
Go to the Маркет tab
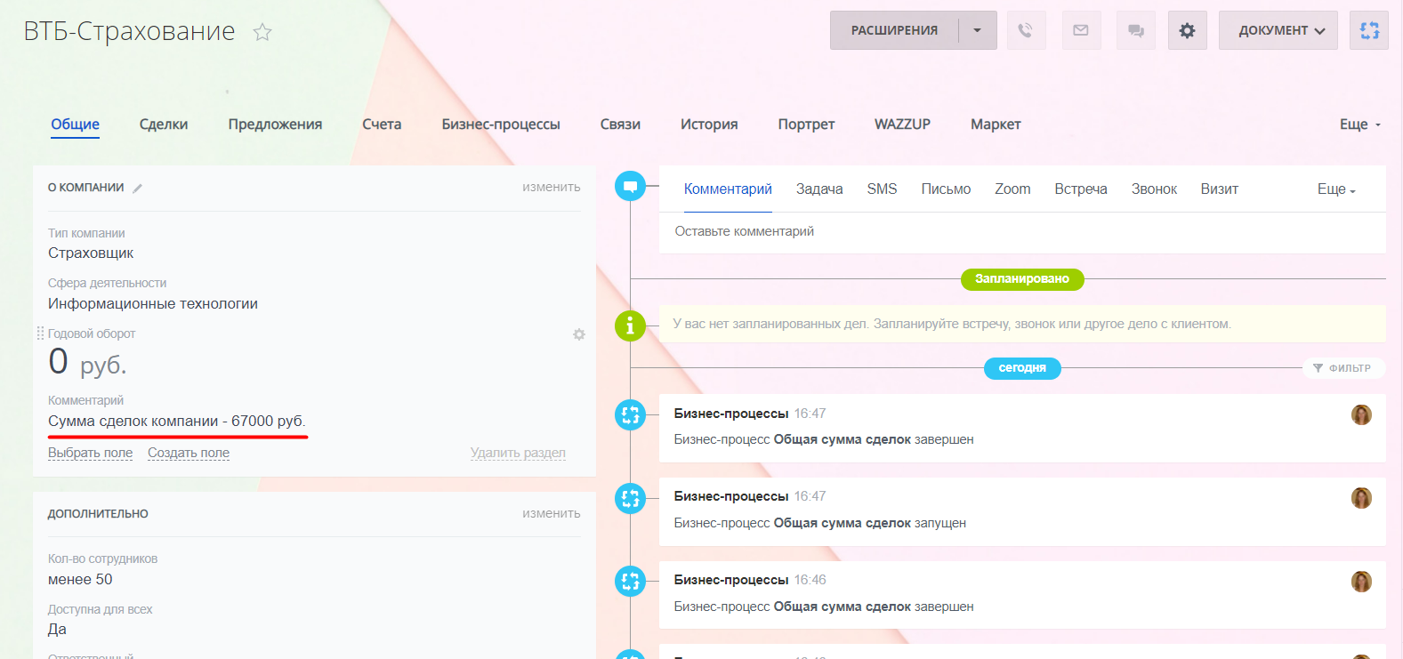(x=996, y=125)
